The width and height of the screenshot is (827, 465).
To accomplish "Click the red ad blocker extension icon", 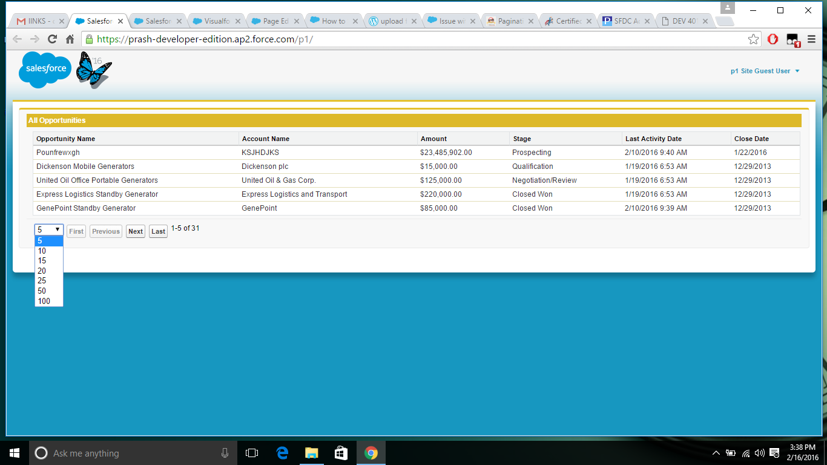I will [x=773, y=39].
